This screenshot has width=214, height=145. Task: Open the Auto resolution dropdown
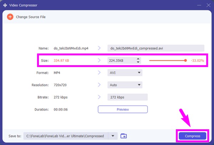125,85
